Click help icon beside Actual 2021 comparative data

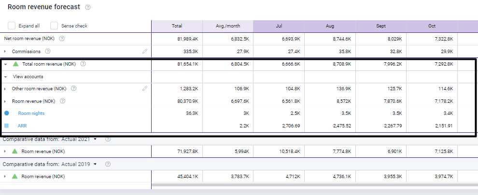point(108,139)
